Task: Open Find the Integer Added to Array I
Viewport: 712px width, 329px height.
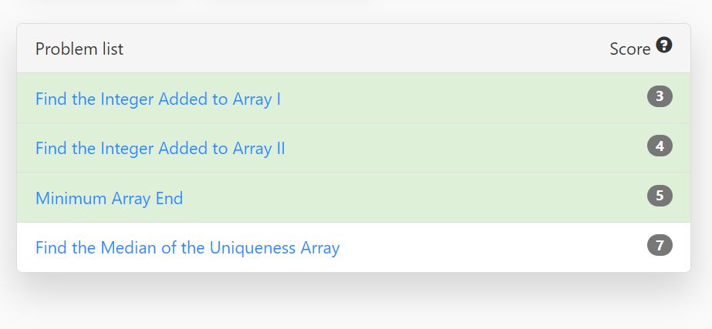Action: click(158, 99)
